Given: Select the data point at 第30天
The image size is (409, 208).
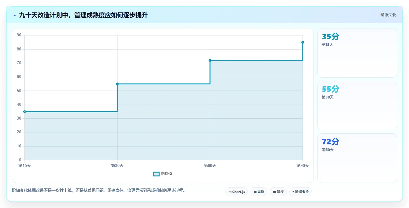Looking at the screenshot, I should pyautogui.click(x=117, y=84).
